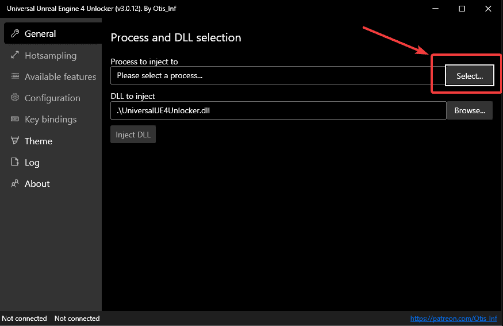Switch to the Configuration tab
The width and height of the screenshot is (503, 326).
(x=52, y=98)
